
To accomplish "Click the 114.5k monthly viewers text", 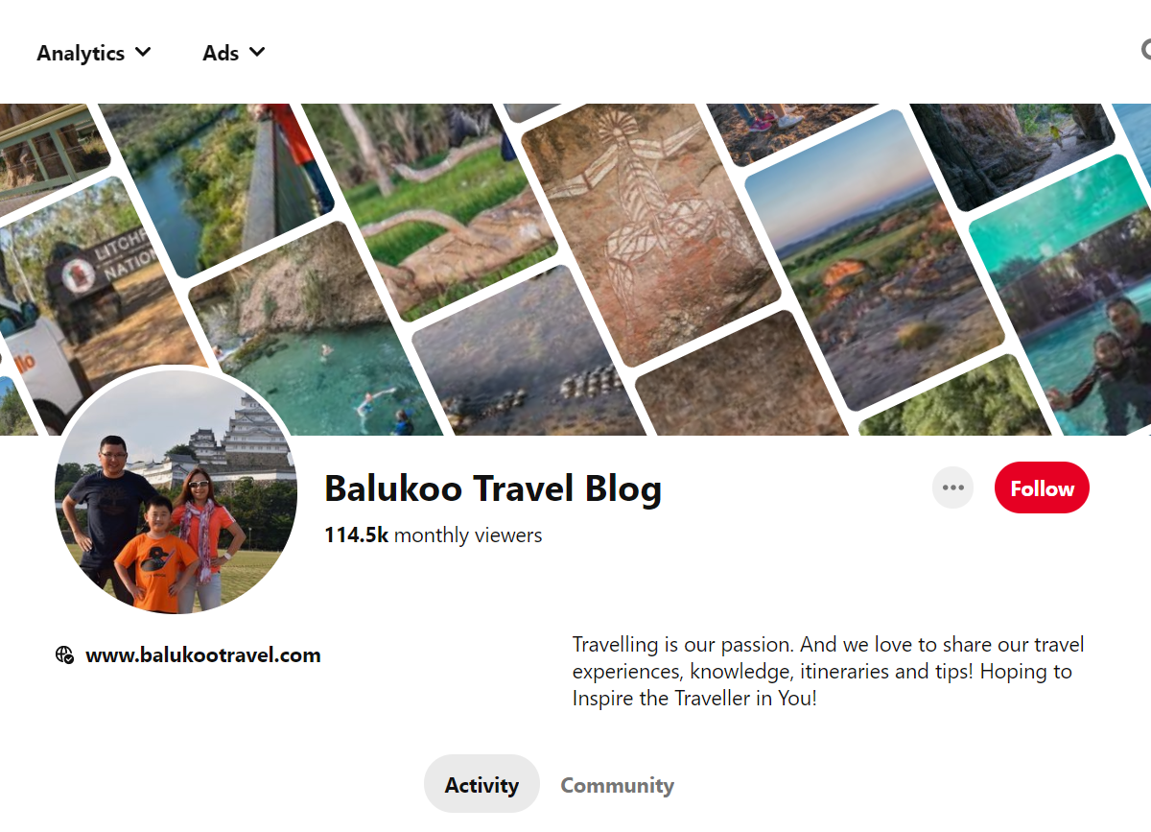I will 434,535.
